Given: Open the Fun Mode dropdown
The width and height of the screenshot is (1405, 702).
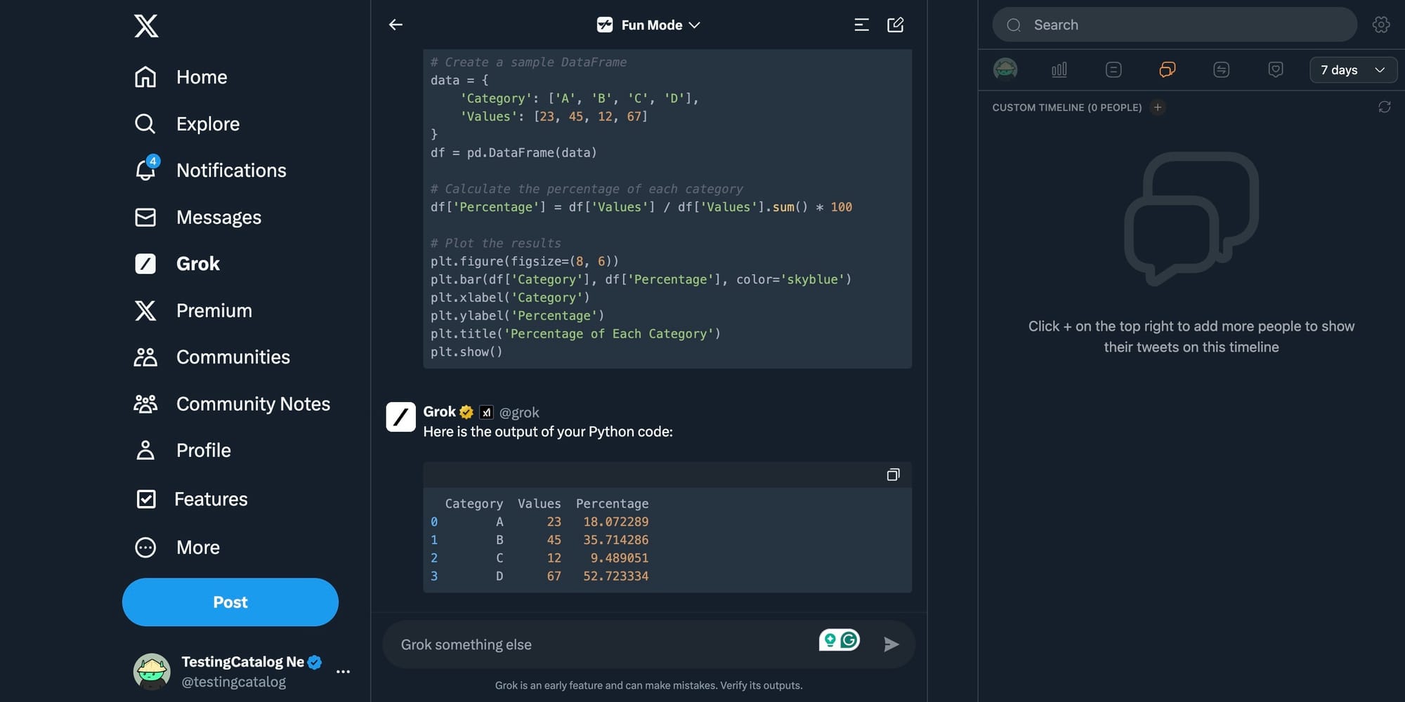Looking at the screenshot, I should click(x=648, y=25).
